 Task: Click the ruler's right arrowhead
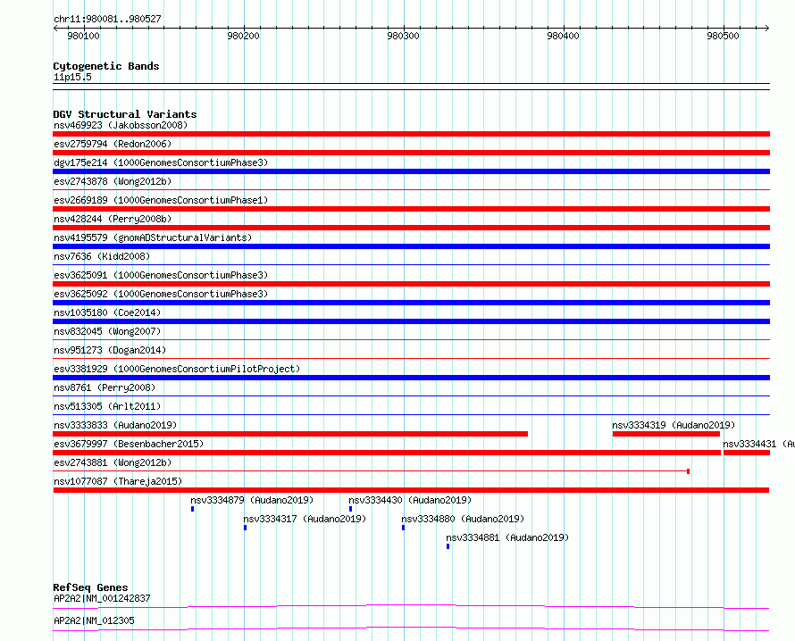point(767,29)
